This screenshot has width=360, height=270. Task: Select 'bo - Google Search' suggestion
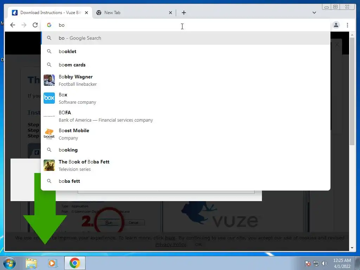(186, 38)
